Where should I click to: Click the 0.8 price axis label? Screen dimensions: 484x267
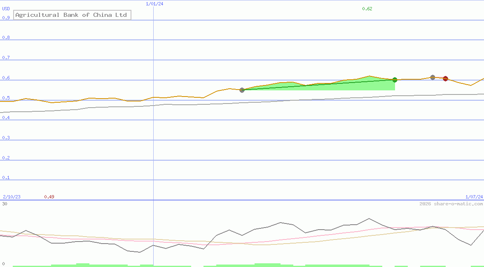coord(6,37)
